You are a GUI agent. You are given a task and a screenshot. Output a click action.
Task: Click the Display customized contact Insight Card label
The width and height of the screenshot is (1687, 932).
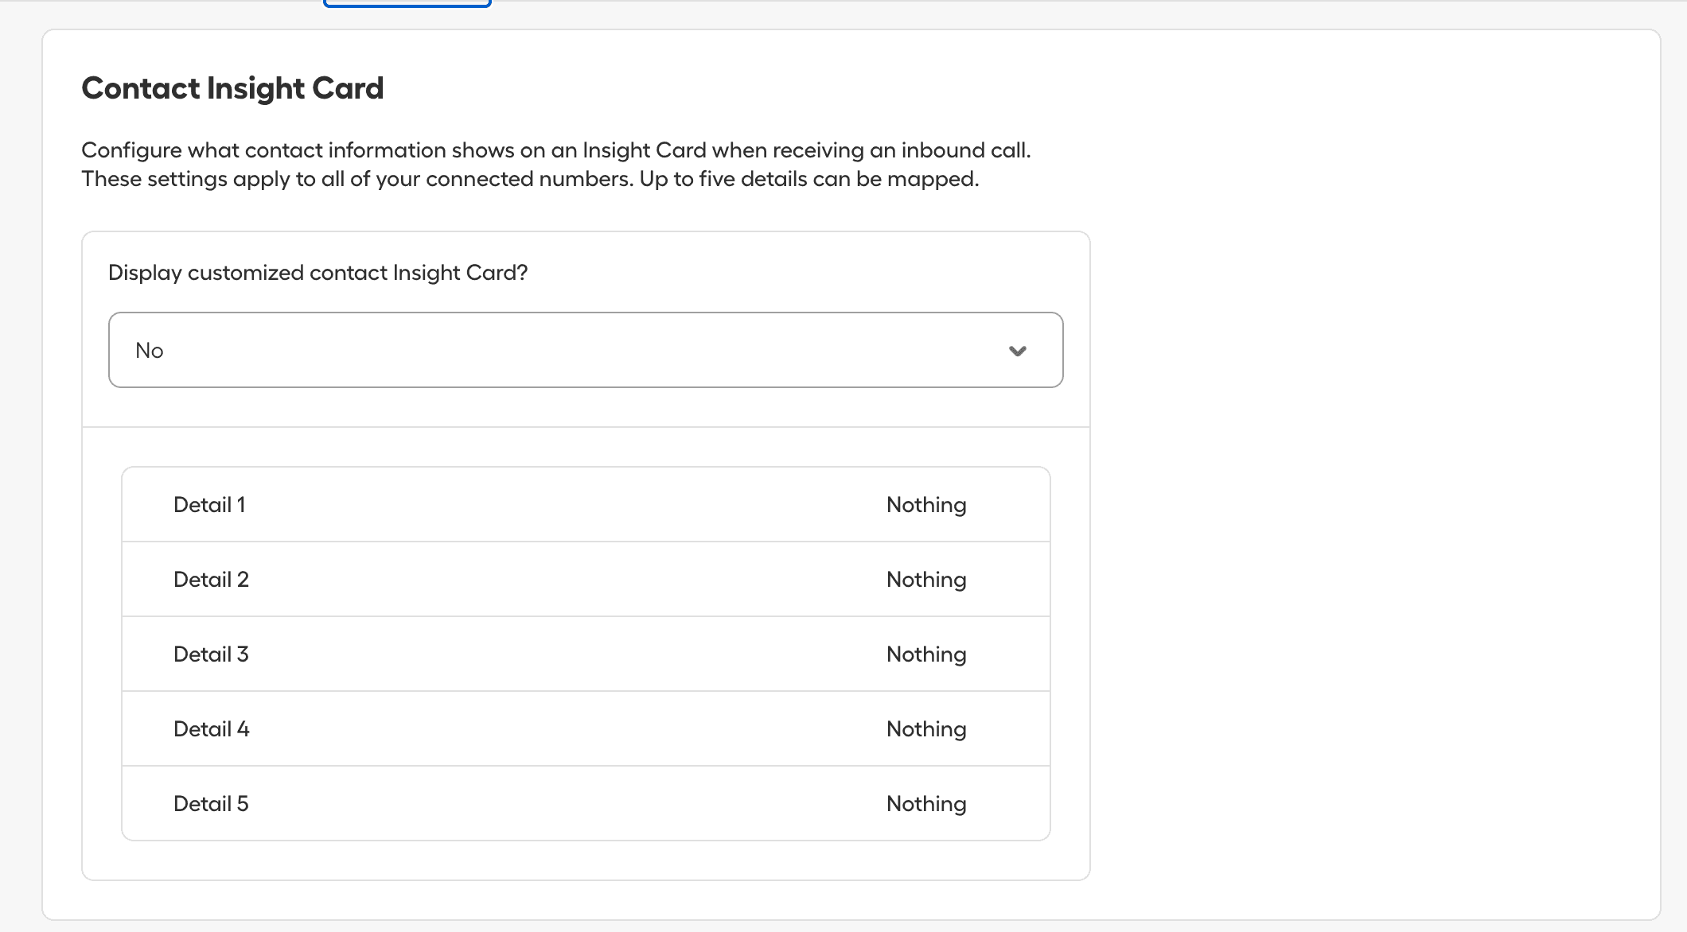tap(318, 272)
